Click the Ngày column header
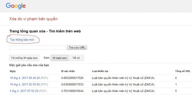 [13, 71]
